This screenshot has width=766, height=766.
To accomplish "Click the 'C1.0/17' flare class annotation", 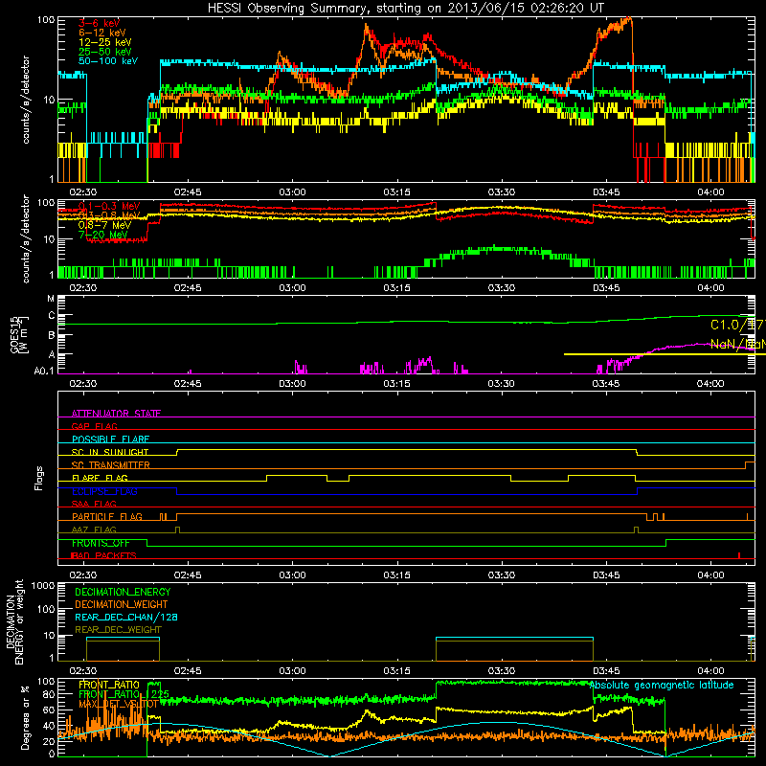I will [x=736, y=325].
